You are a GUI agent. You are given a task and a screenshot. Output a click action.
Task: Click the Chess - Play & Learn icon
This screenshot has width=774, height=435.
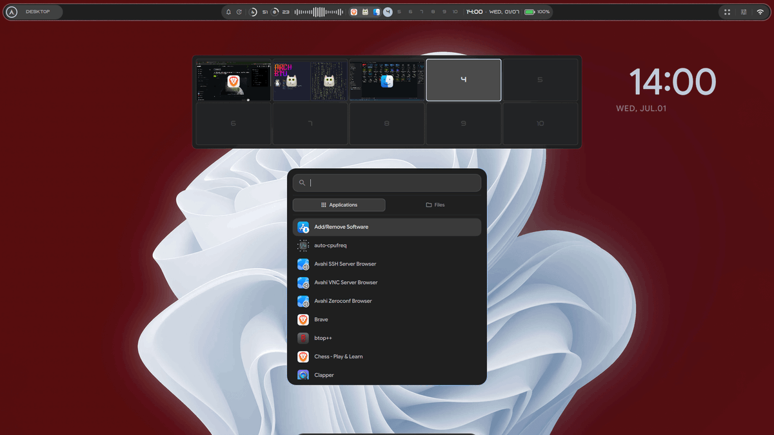click(x=303, y=357)
